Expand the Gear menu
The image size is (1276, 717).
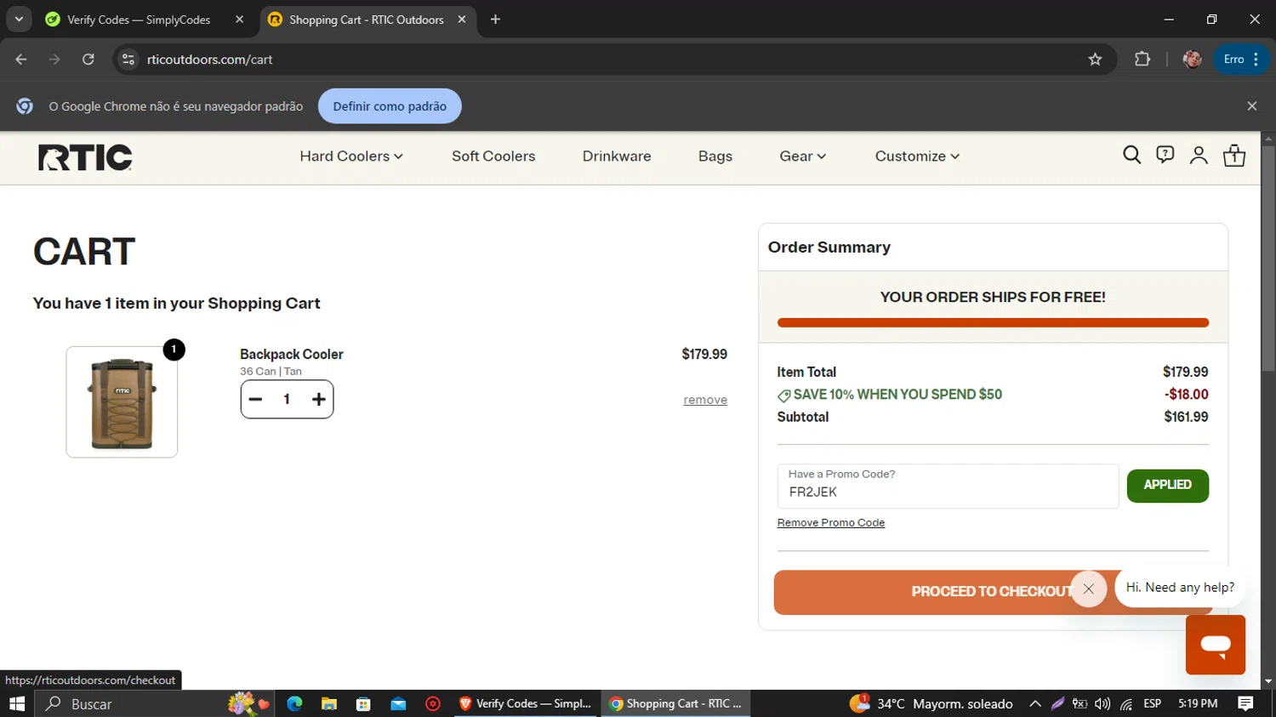click(803, 156)
